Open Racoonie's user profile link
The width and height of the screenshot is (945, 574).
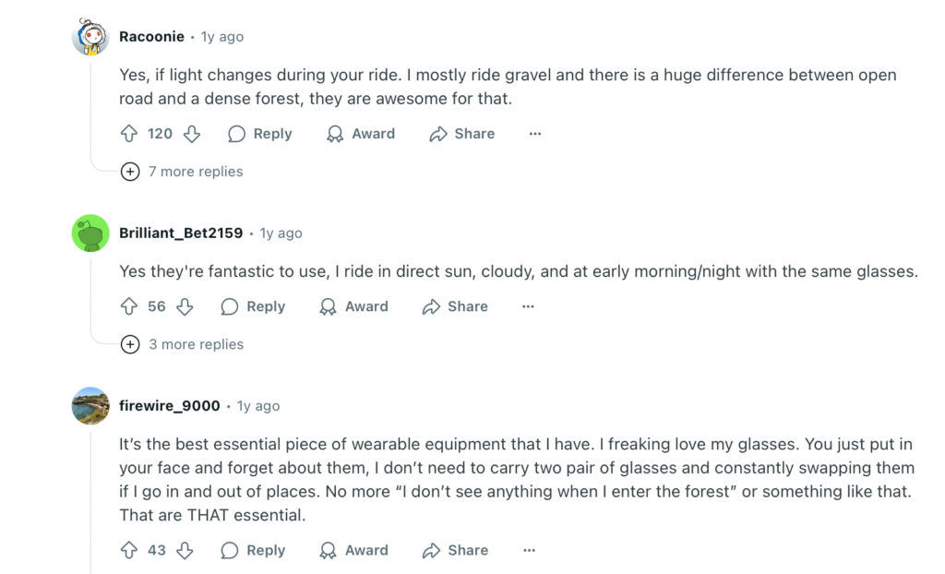151,37
